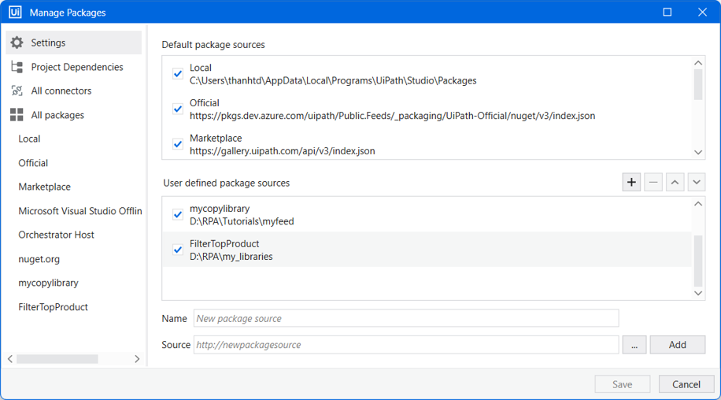
Task: Click the sidebar horizontal scrollbar thumb
Action: (57, 359)
